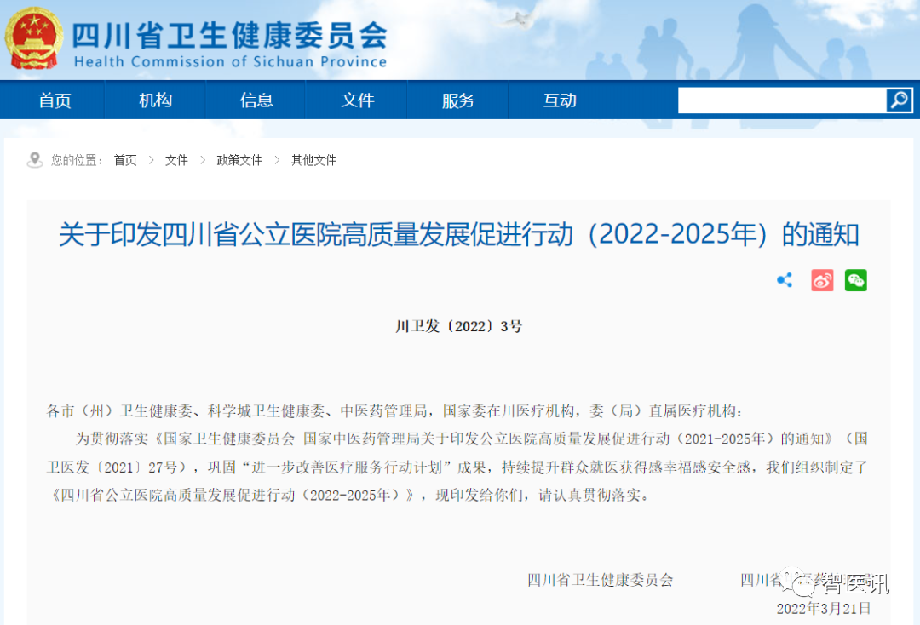This screenshot has width=920, height=625.
Task: Click the 四川省卫生健康委员会 site title
Action: (x=230, y=36)
